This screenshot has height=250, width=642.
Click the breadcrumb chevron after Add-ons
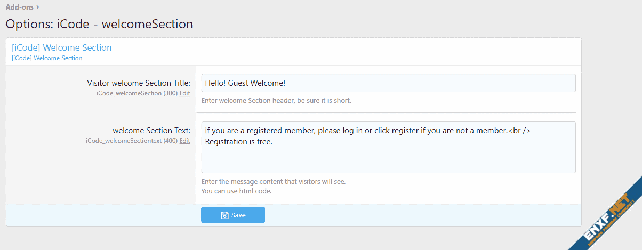coord(38,7)
